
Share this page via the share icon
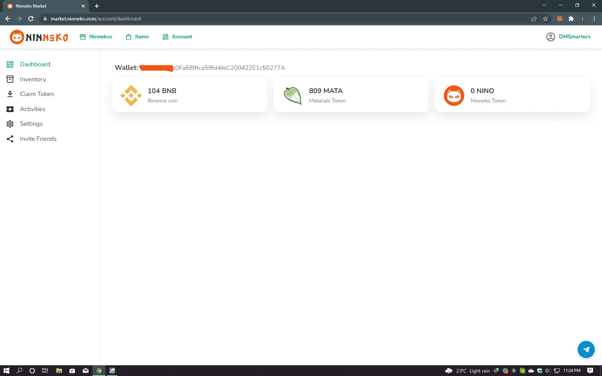[x=534, y=19]
